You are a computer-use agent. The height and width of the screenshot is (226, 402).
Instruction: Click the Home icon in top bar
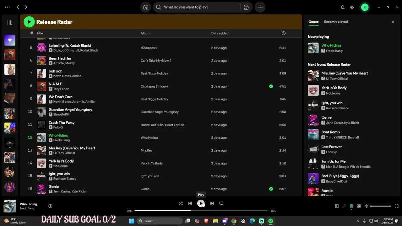(x=146, y=7)
